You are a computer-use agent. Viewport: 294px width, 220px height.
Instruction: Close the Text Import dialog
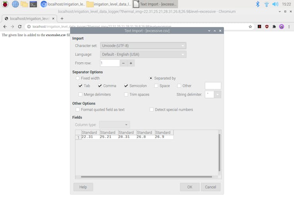coord(220,31)
